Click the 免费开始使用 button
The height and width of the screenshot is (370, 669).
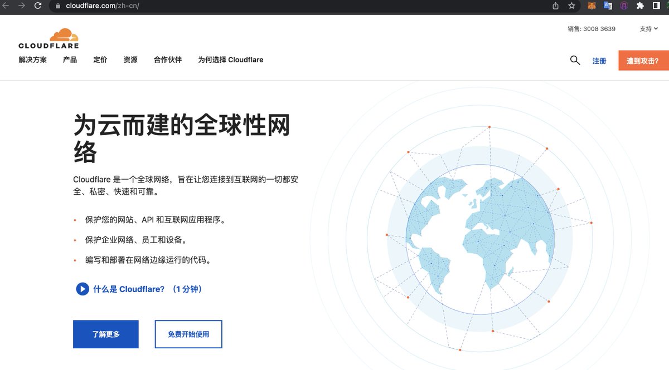click(x=188, y=334)
